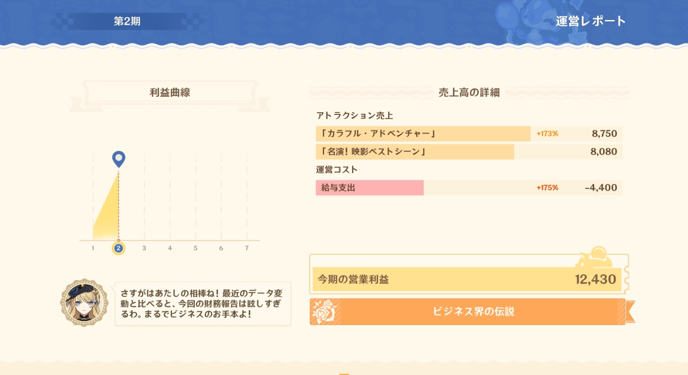Screen dimensions: 688x375
Task: Select period 5 on the chart axis
Action: (196, 248)
